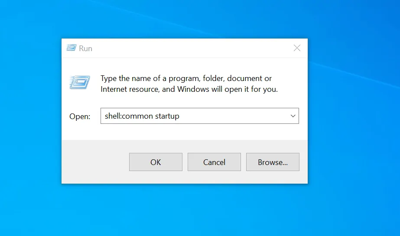The image size is (400, 236).
Task: Click the "Open:" label
Action: pyautogui.click(x=80, y=116)
